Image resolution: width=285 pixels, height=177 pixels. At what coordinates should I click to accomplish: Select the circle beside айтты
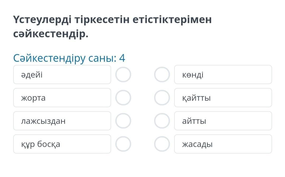coord(162,121)
